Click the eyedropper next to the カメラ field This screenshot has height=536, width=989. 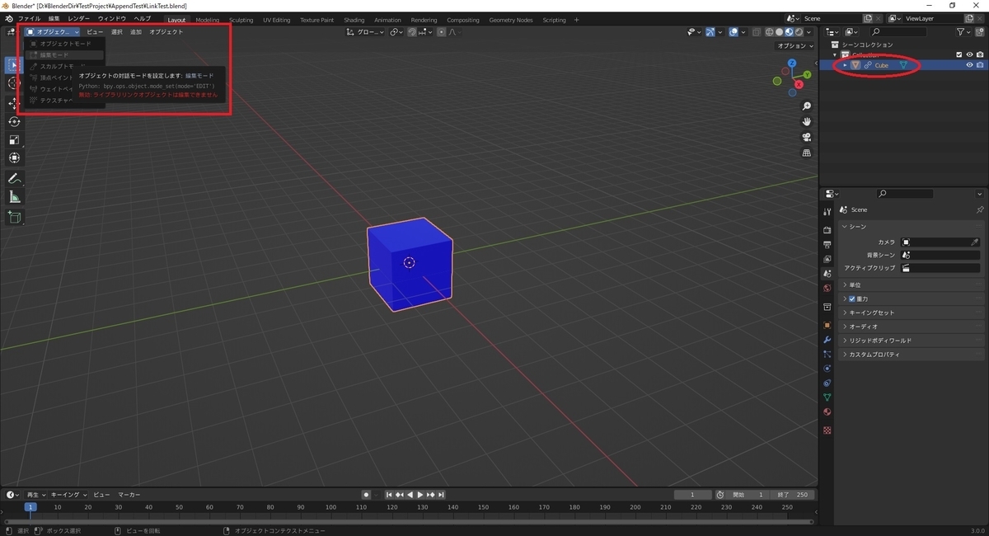975,242
